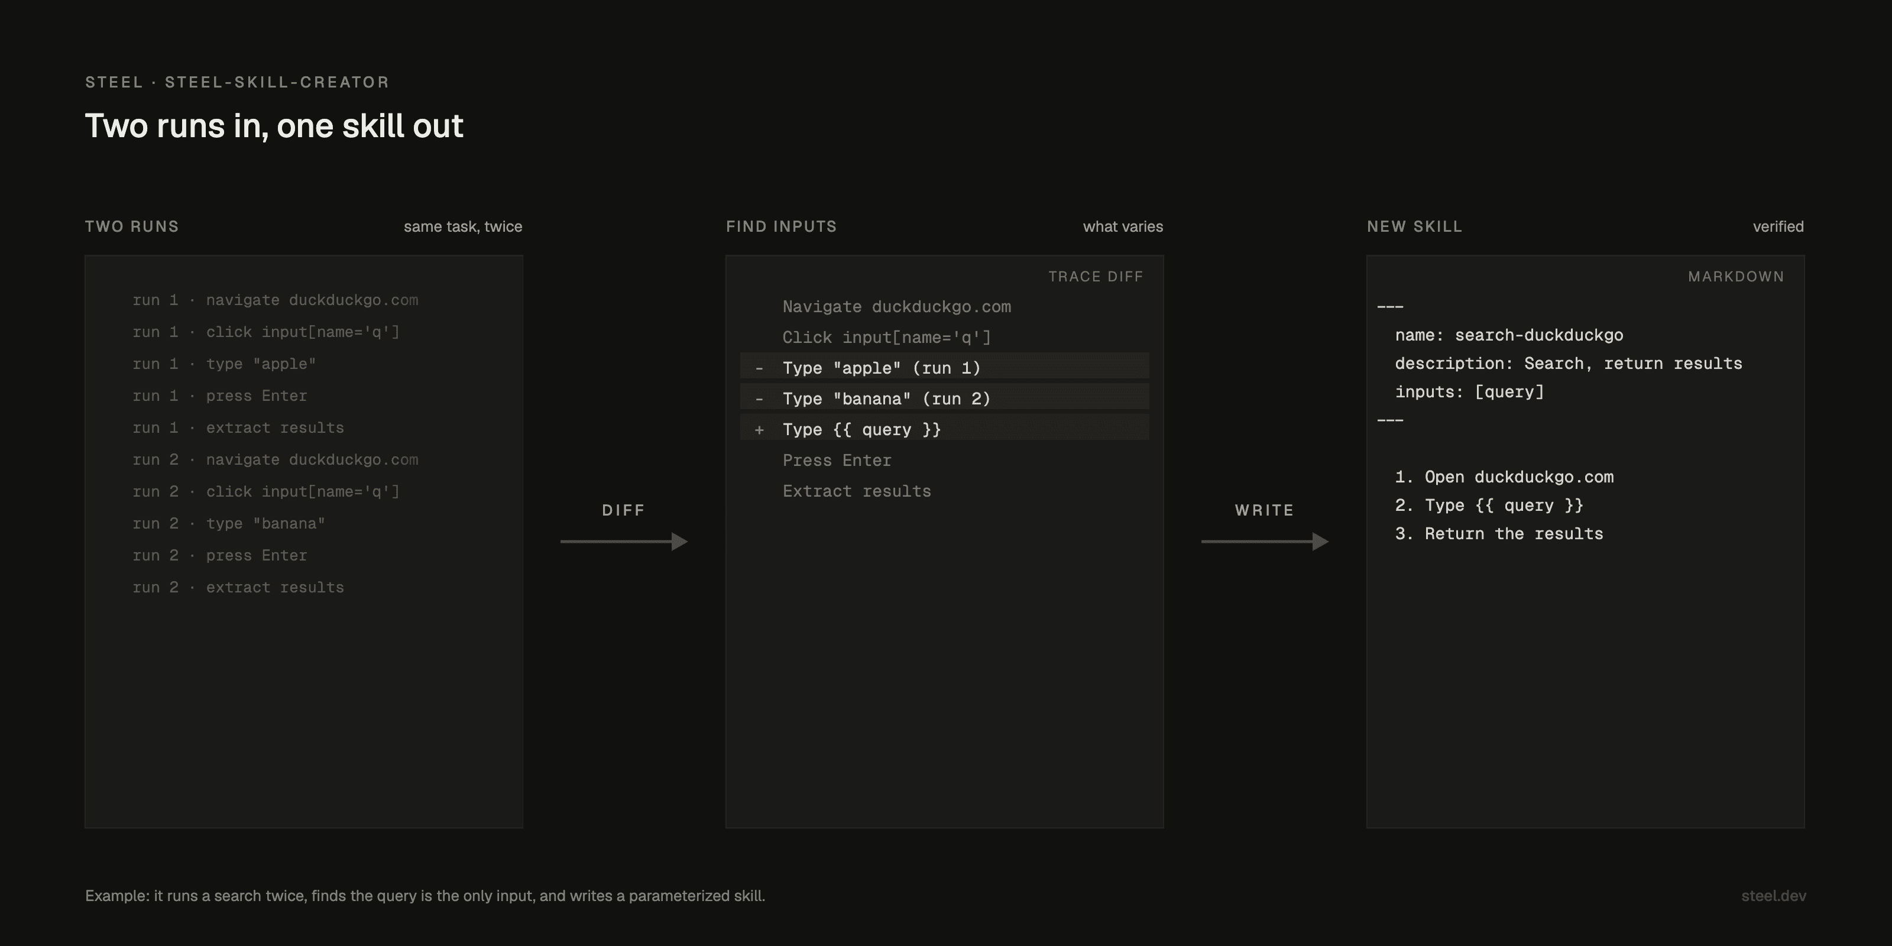Click the example caption below the panels
1892x946 pixels.
click(x=425, y=896)
